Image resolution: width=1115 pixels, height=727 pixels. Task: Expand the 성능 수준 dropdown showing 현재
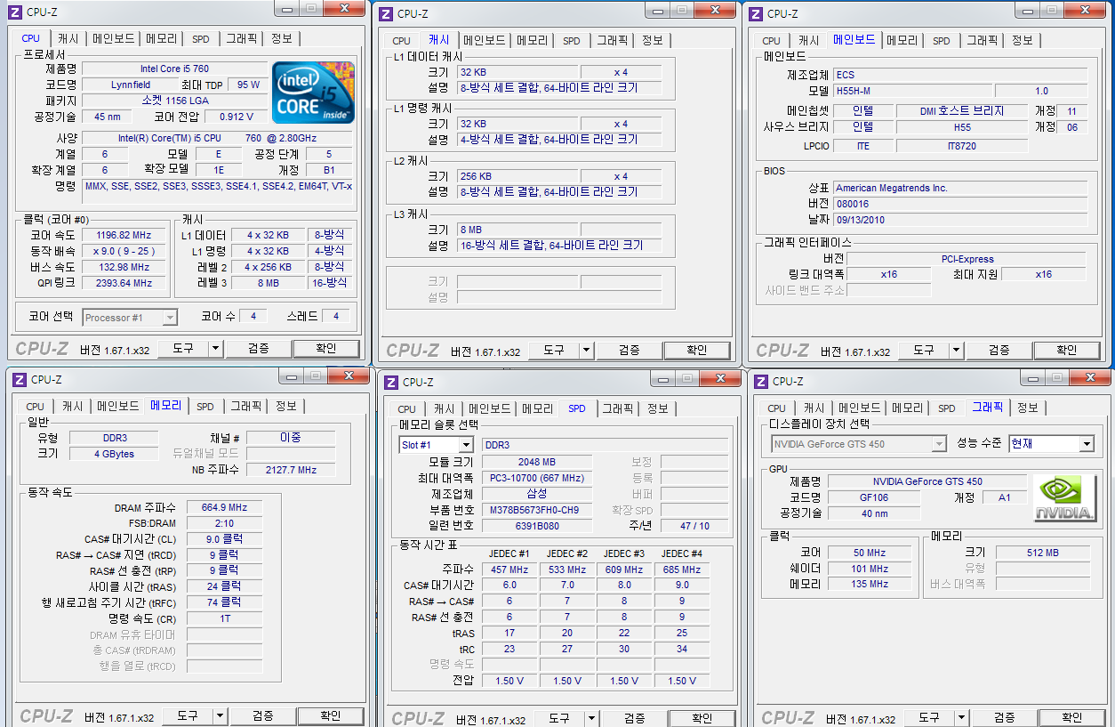[1087, 443]
